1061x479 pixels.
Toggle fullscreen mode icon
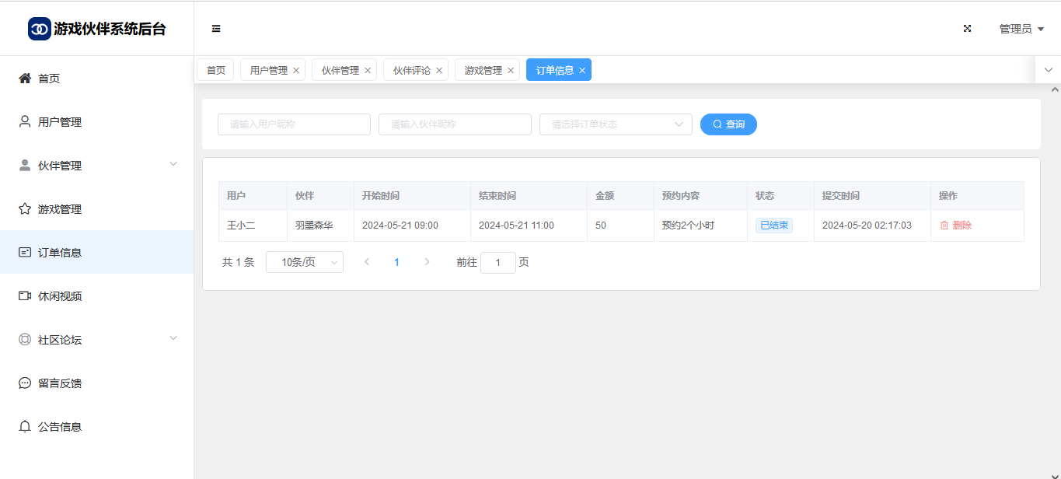[968, 29]
